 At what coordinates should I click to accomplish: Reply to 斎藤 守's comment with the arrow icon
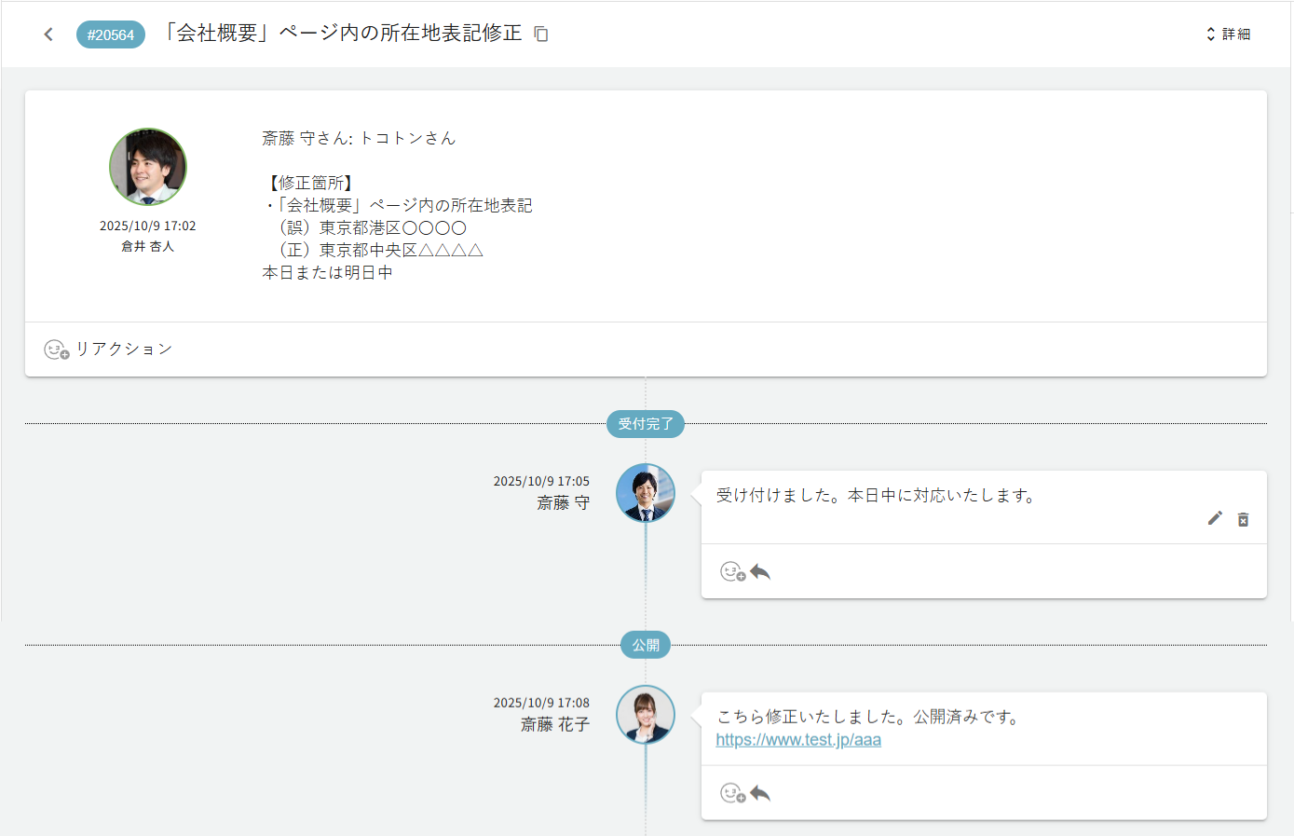(759, 571)
